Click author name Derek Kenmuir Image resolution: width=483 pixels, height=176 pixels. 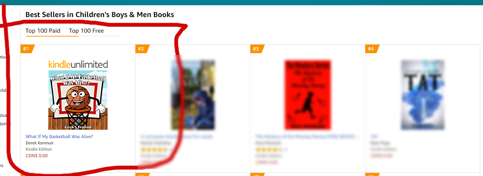tap(40, 143)
